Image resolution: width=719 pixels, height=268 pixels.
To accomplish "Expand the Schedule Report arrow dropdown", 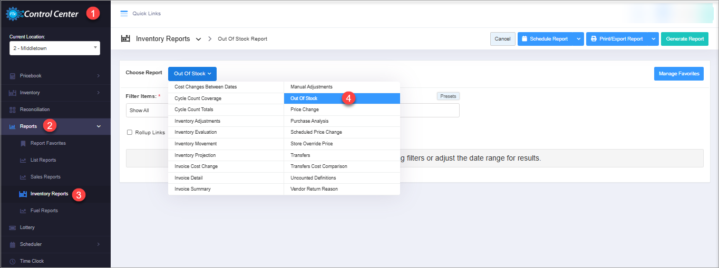I will click(x=579, y=39).
